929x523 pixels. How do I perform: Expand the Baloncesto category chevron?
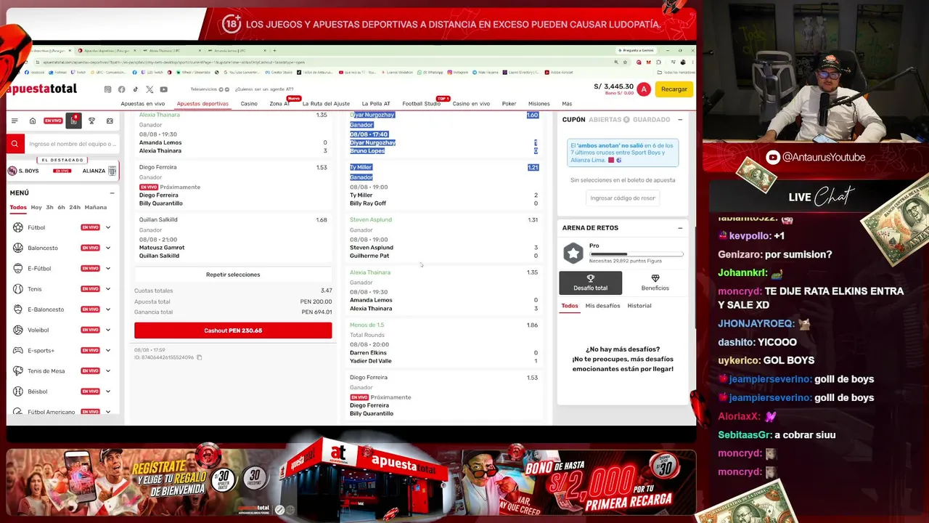point(108,248)
